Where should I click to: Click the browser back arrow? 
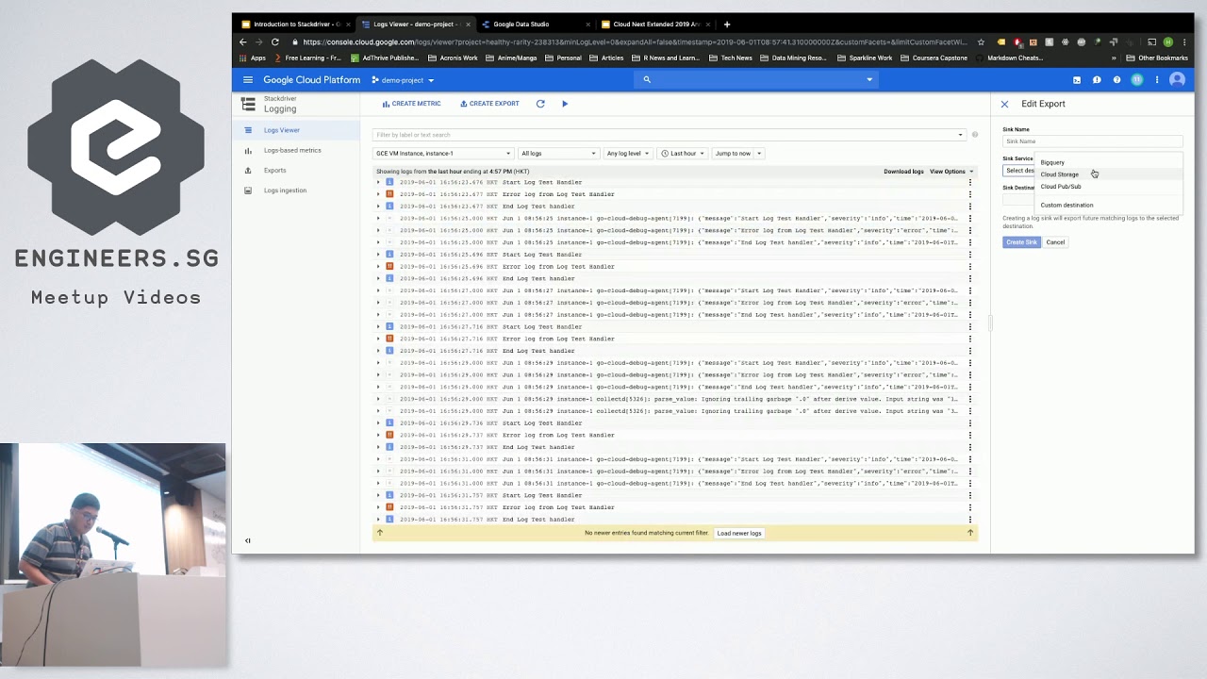click(243, 42)
